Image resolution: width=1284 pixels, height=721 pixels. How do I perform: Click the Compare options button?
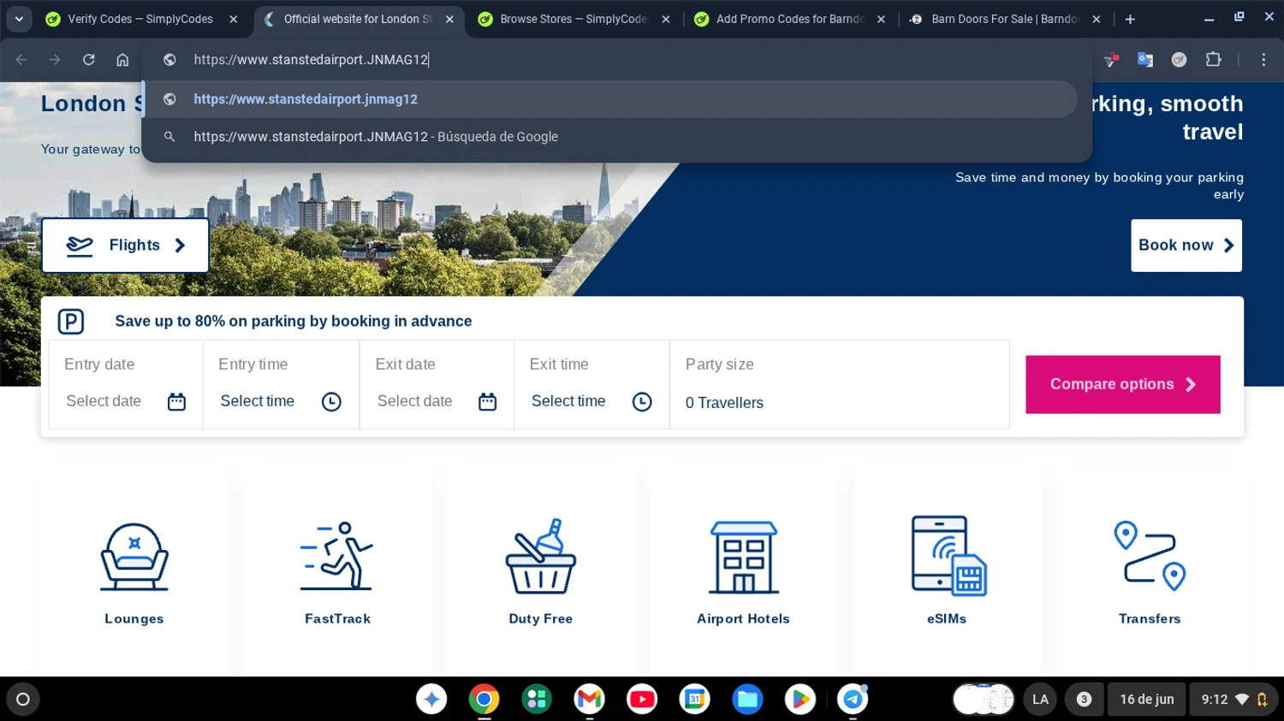coord(1123,384)
